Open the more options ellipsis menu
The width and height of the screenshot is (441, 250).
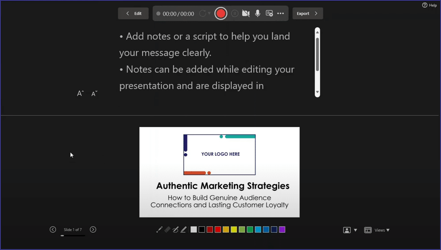[280, 14]
